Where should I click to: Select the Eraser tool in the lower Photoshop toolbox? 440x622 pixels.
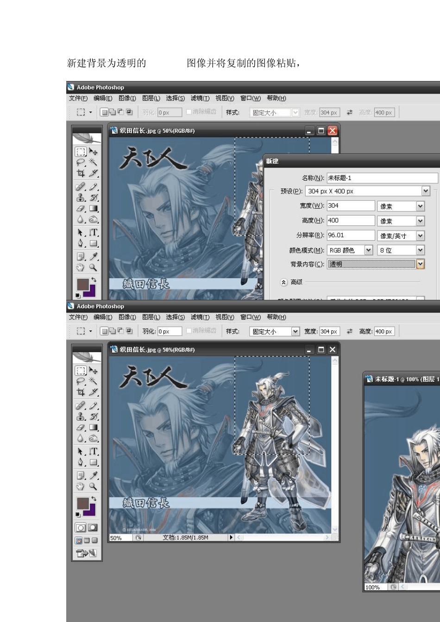coord(81,428)
